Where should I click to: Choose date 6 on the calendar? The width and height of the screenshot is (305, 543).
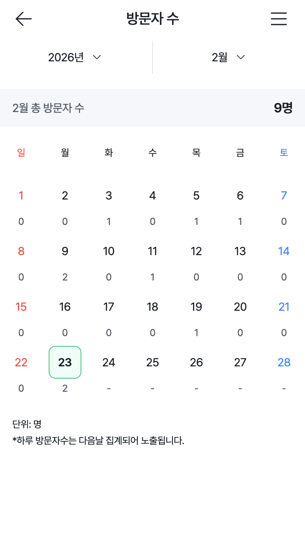click(240, 195)
